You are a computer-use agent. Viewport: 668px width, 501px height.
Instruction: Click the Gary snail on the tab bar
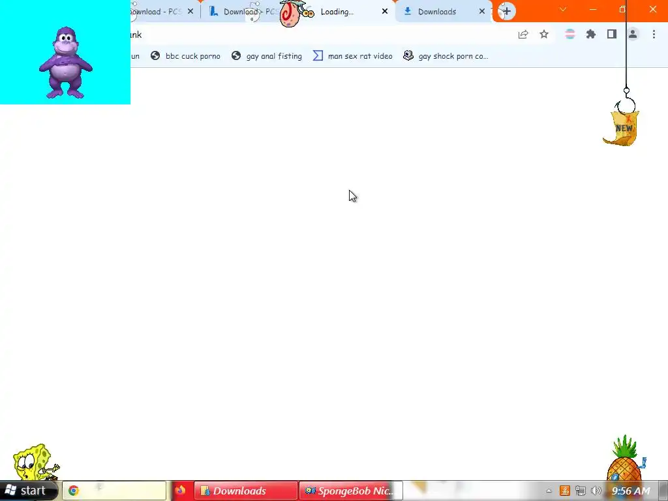click(296, 13)
